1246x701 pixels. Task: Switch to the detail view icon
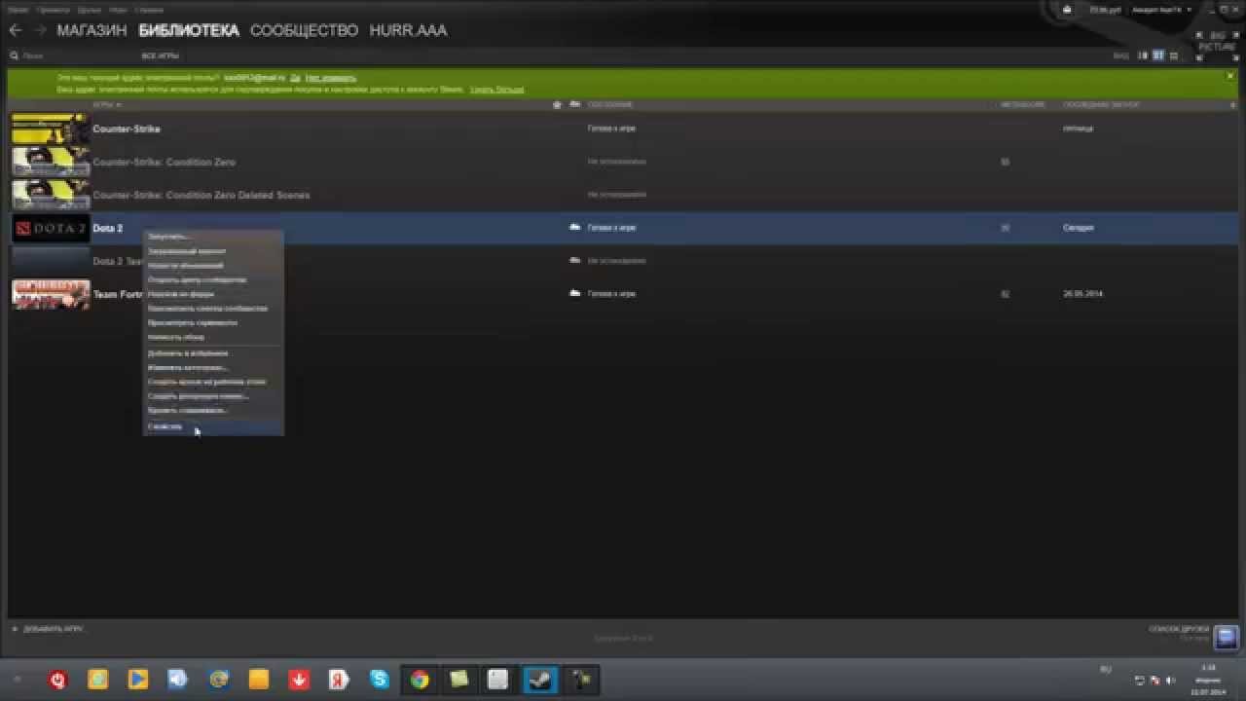tap(1144, 55)
